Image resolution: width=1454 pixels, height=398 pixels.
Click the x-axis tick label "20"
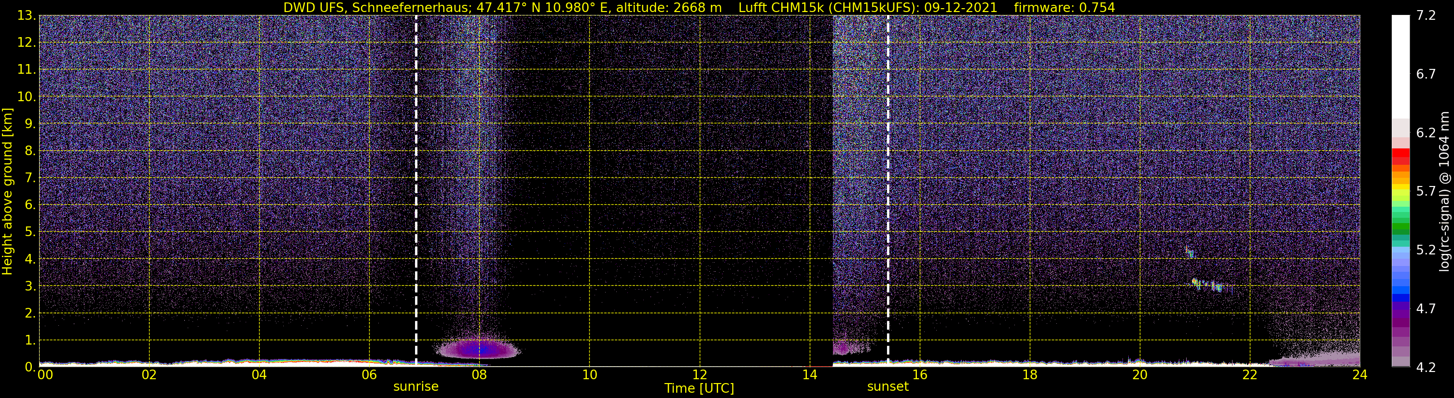coord(1140,375)
